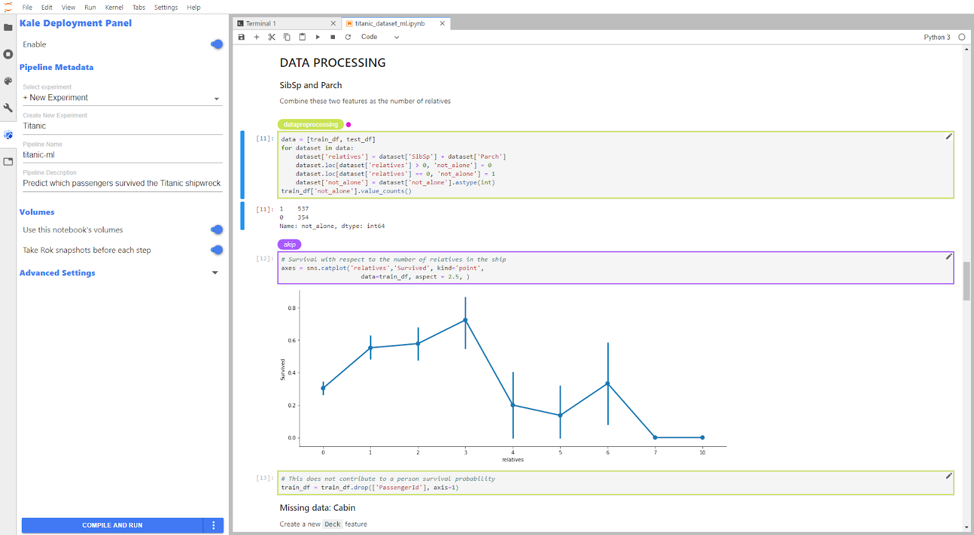This screenshot has height=535, width=974.
Task: Restart the kernel using the refresh icon
Action: [x=348, y=37]
